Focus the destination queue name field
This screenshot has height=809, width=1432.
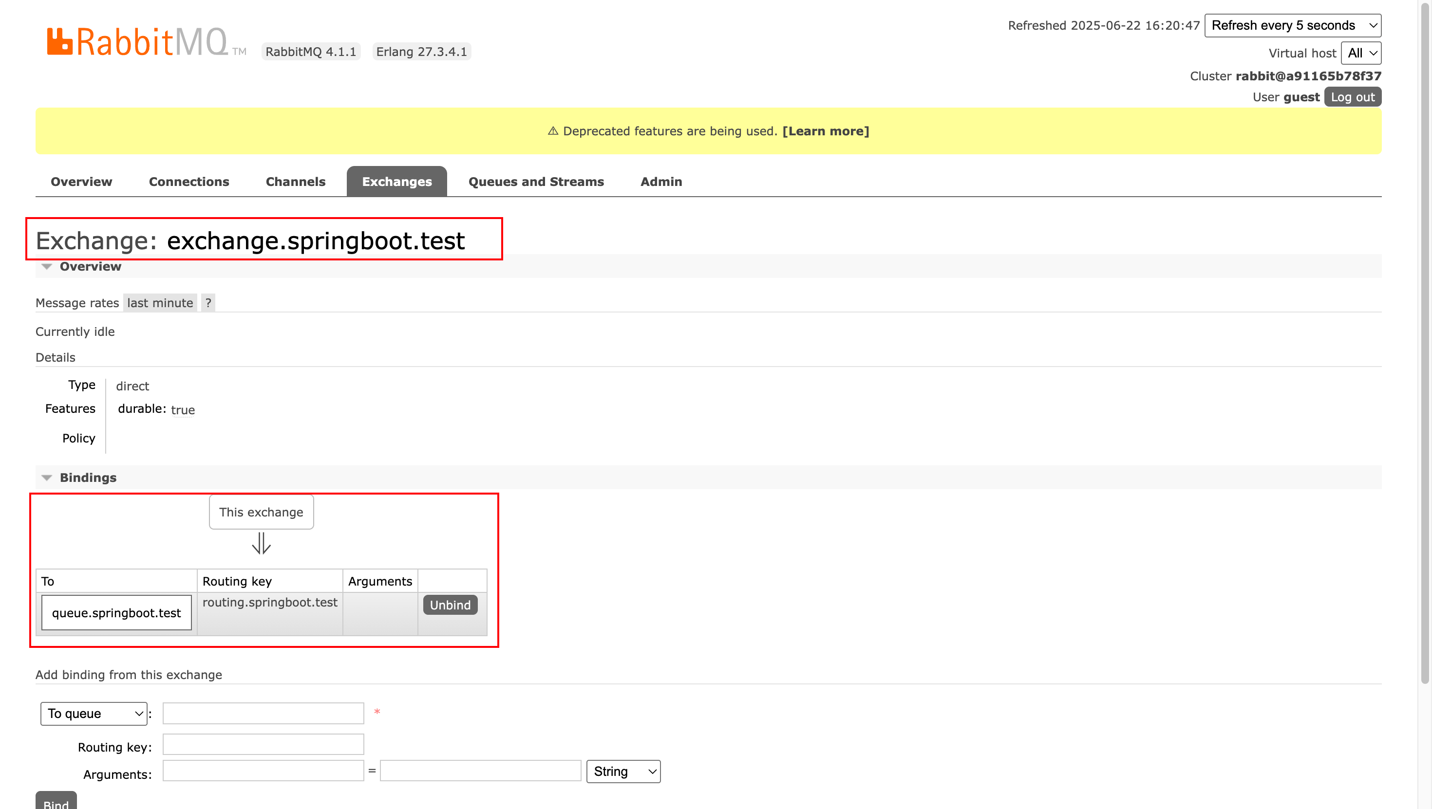[264, 714]
